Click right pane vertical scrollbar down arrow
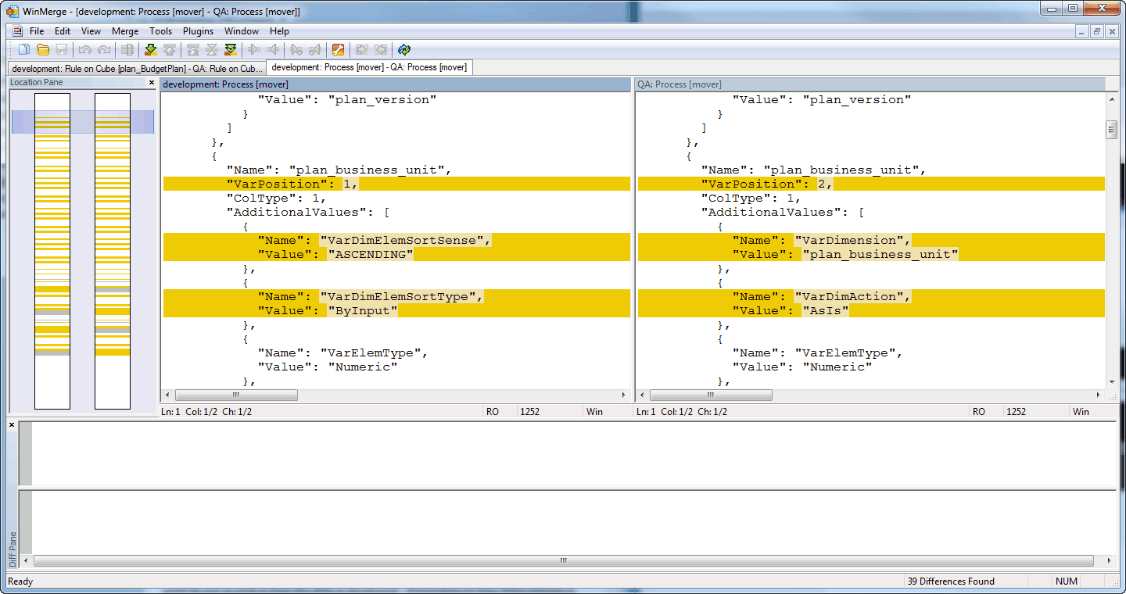Screen dimensions: 1126x594 click(x=1111, y=382)
